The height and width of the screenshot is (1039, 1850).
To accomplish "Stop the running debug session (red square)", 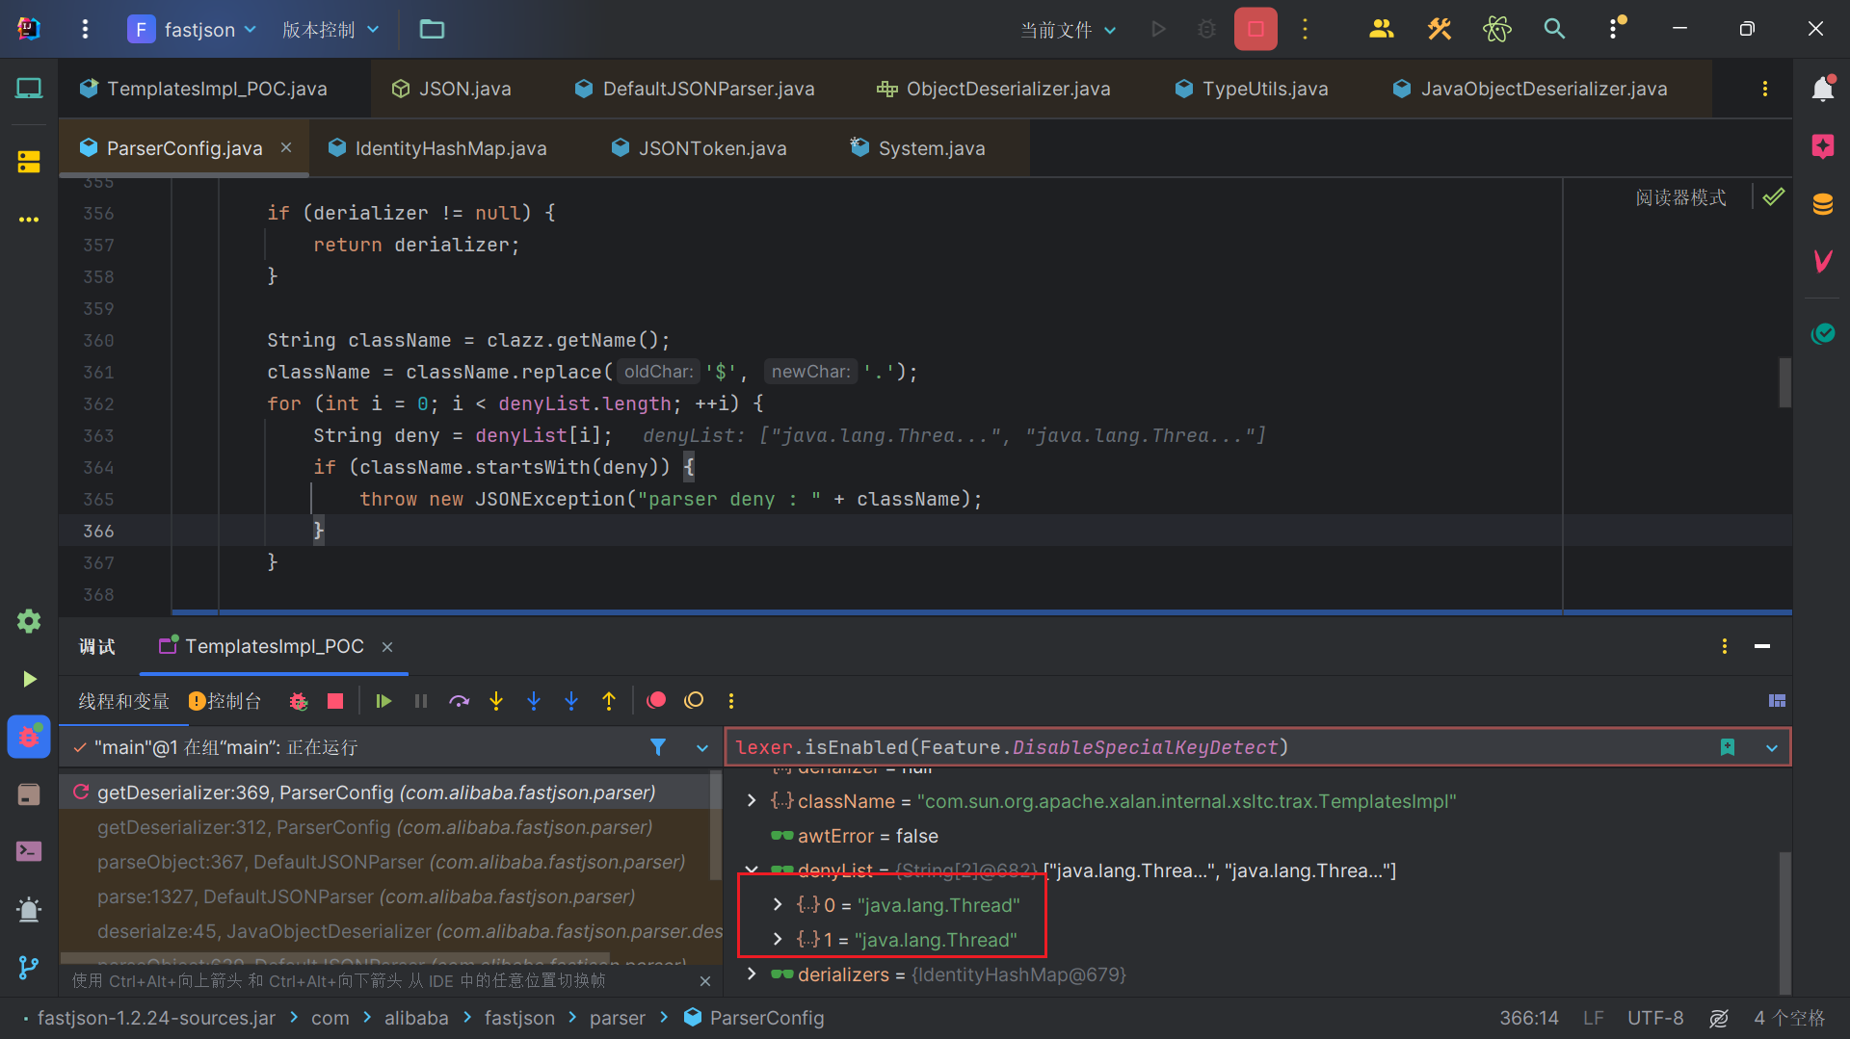I will pos(1255,29).
